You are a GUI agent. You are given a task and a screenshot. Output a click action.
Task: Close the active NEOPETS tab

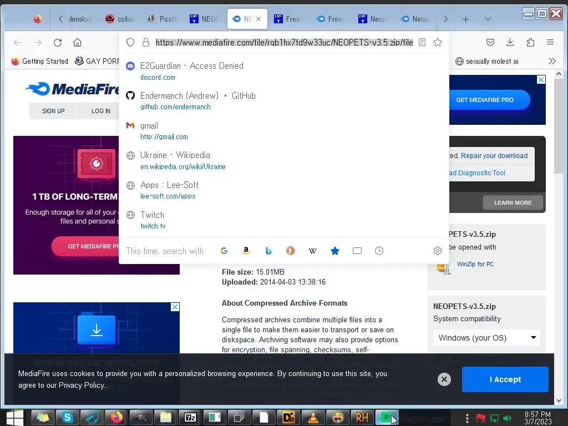(x=258, y=19)
